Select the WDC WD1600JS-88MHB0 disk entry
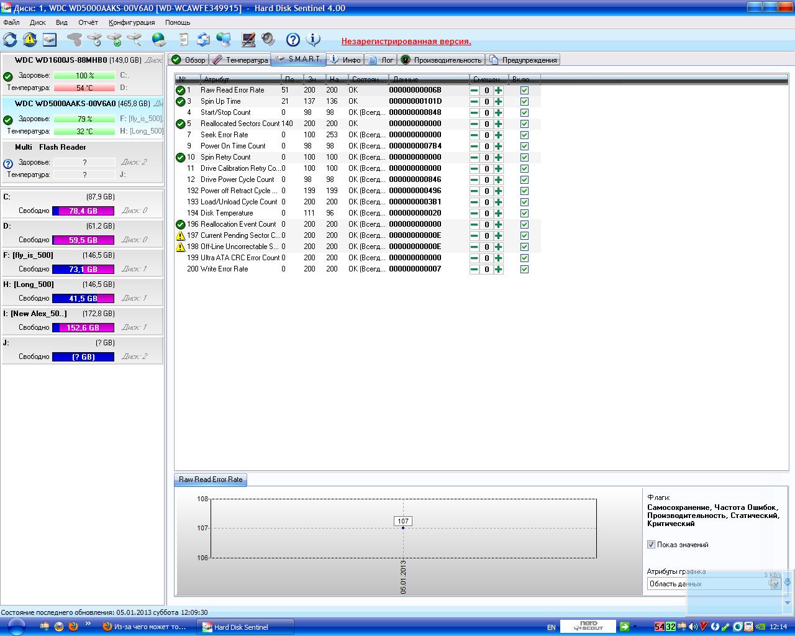This screenshot has width=795, height=636. click(x=83, y=74)
